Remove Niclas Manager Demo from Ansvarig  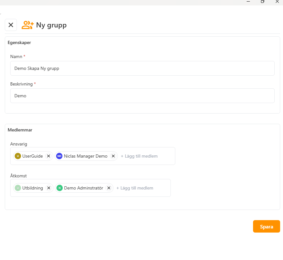coord(113,156)
